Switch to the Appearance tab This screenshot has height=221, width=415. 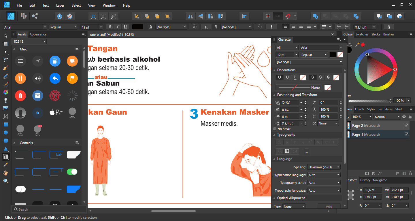point(38,34)
